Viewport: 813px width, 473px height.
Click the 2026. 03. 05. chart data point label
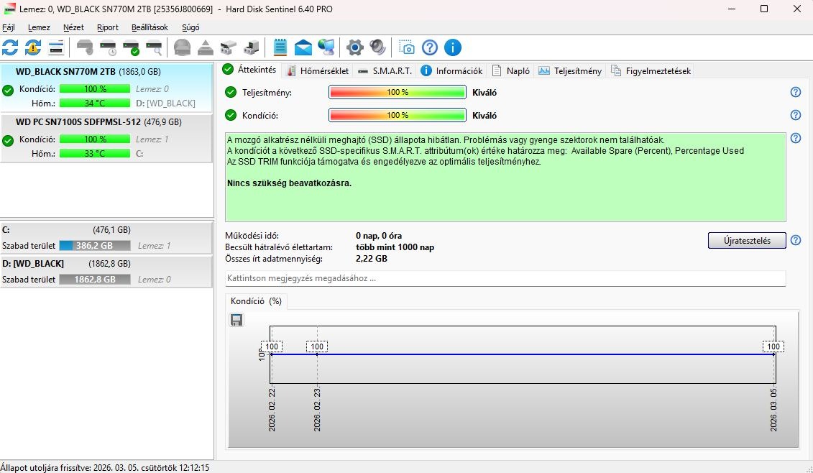click(773, 346)
